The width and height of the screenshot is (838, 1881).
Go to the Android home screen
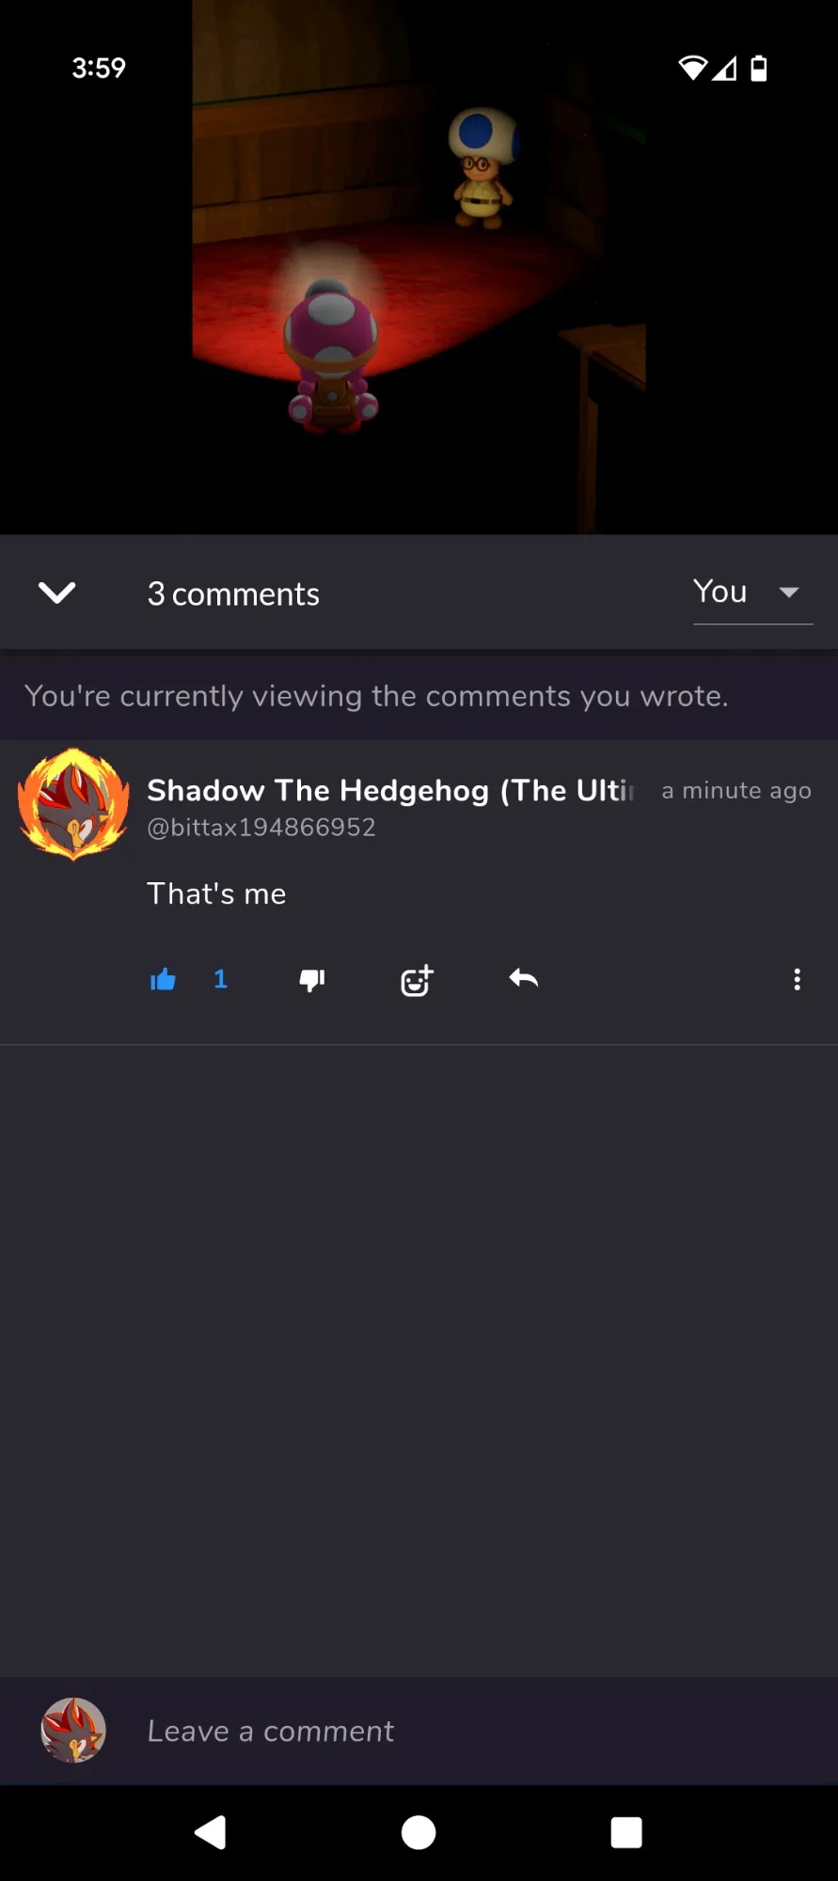[419, 1832]
